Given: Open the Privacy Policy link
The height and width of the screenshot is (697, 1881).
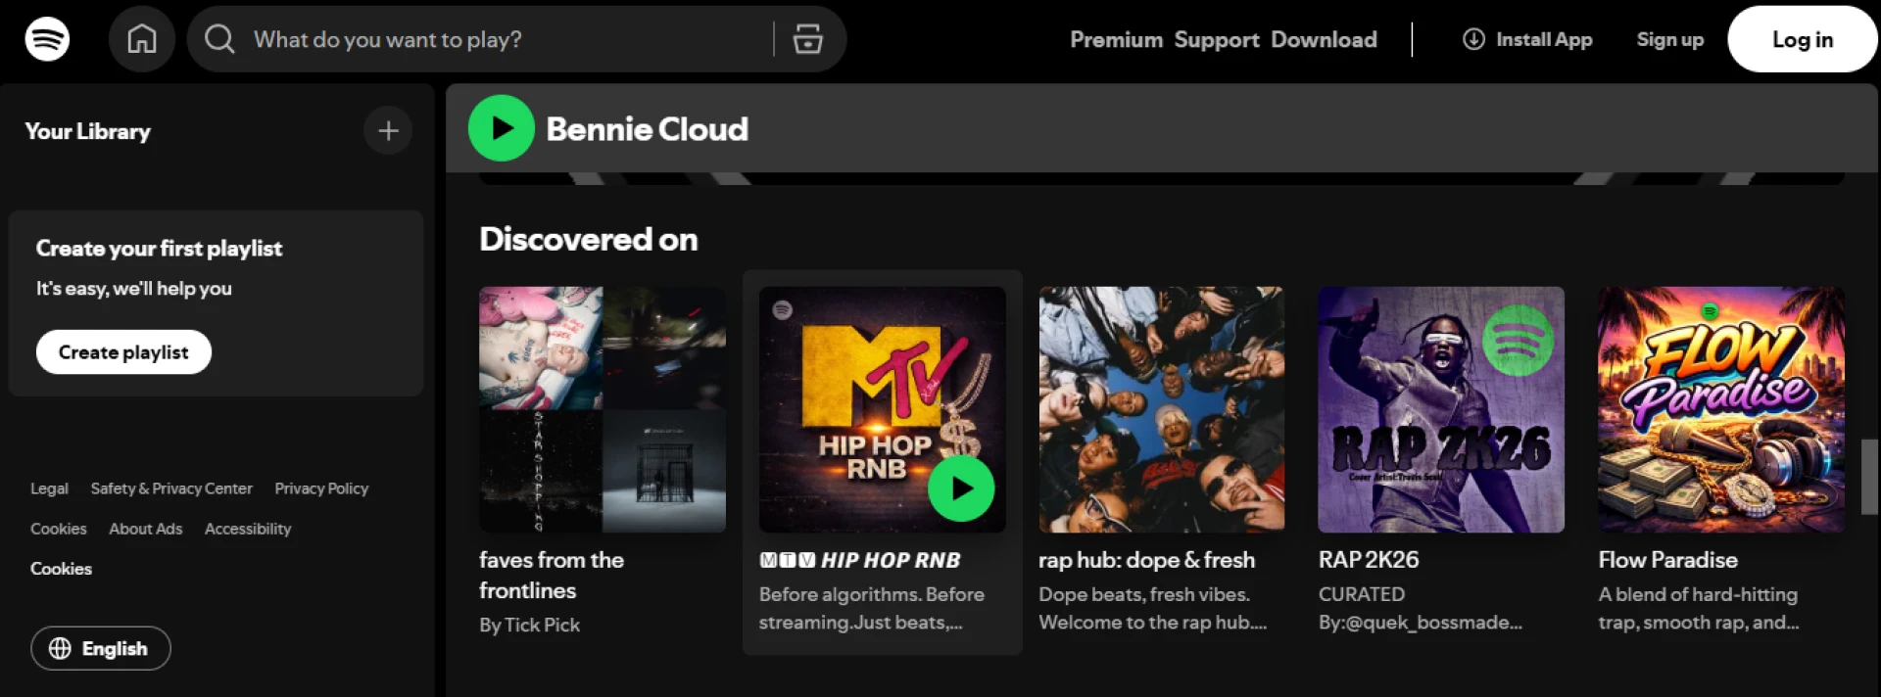Looking at the screenshot, I should pos(321,488).
